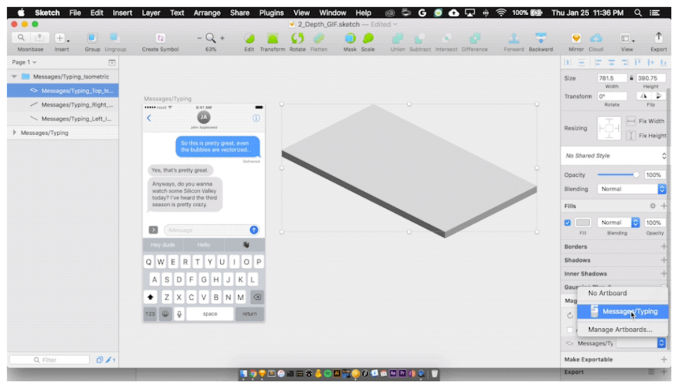Move layer Forward
Screen dimensions: 677x387
pos(513,38)
